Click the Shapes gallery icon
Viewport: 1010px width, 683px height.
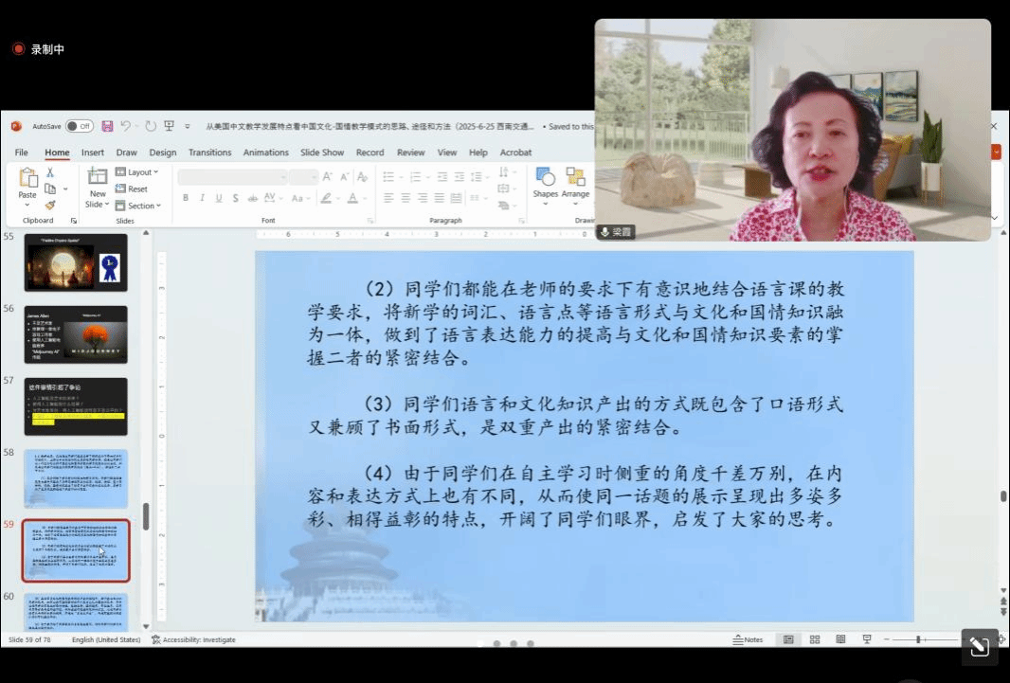[x=545, y=176]
